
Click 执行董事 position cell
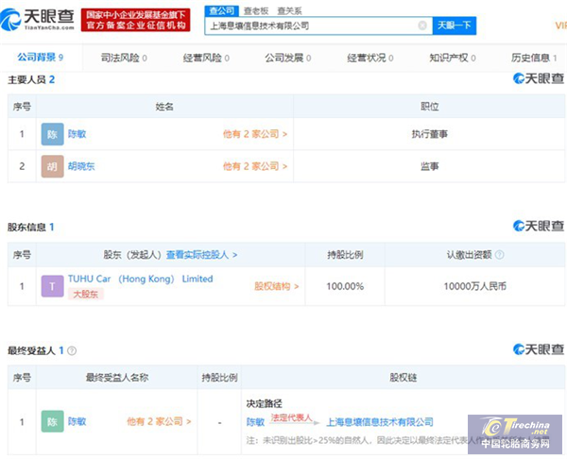pos(430,134)
